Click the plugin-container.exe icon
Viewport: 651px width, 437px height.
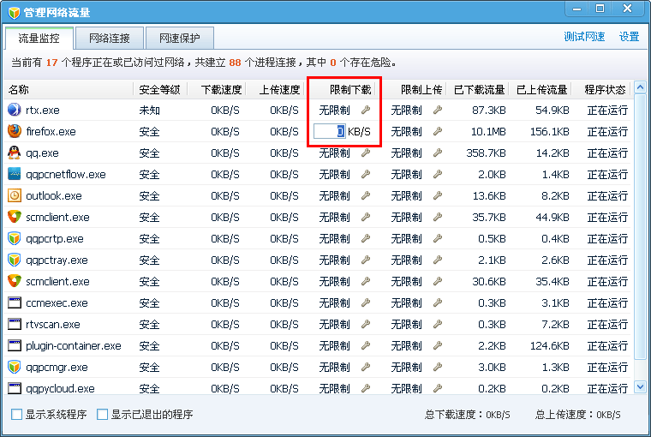point(14,345)
